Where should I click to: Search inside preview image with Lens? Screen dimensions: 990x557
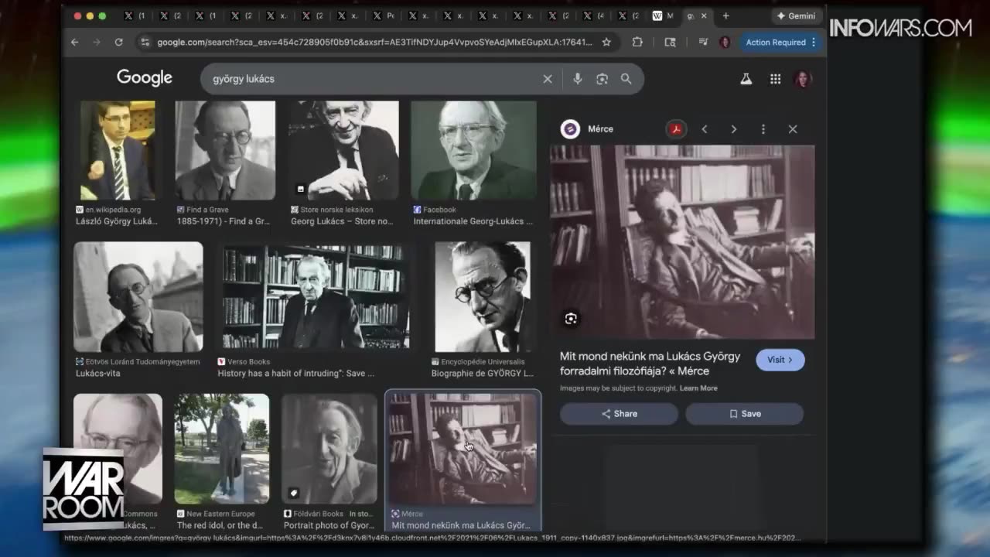pos(571,319)
